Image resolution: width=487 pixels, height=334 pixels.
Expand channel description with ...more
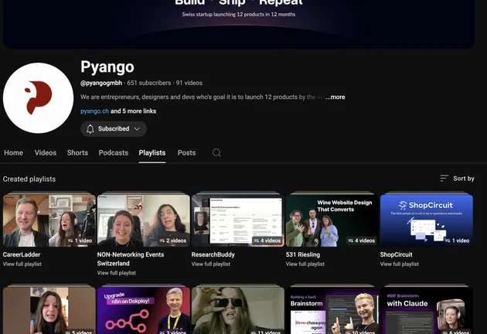335,97
